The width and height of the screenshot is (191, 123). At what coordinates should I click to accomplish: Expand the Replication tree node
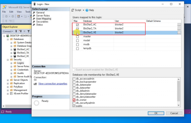pyautogui.click(x=8, y=83)
